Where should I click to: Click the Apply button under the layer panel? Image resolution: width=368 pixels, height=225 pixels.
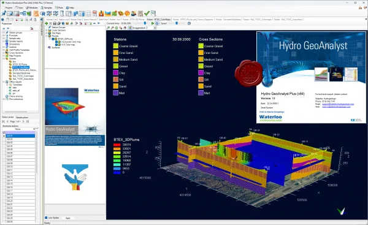[68, 218]
